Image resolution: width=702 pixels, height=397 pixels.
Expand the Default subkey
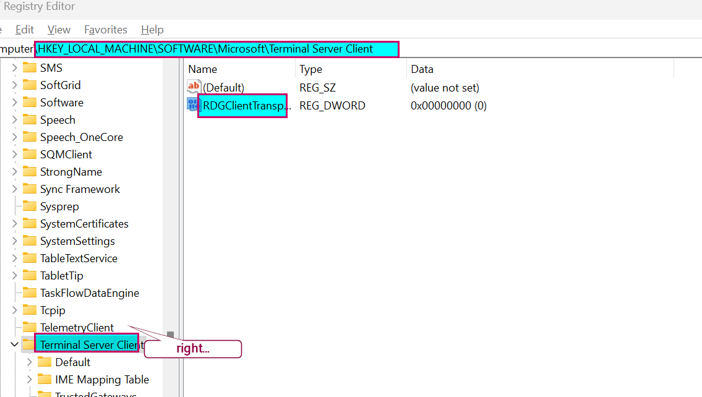coord(30,362)
